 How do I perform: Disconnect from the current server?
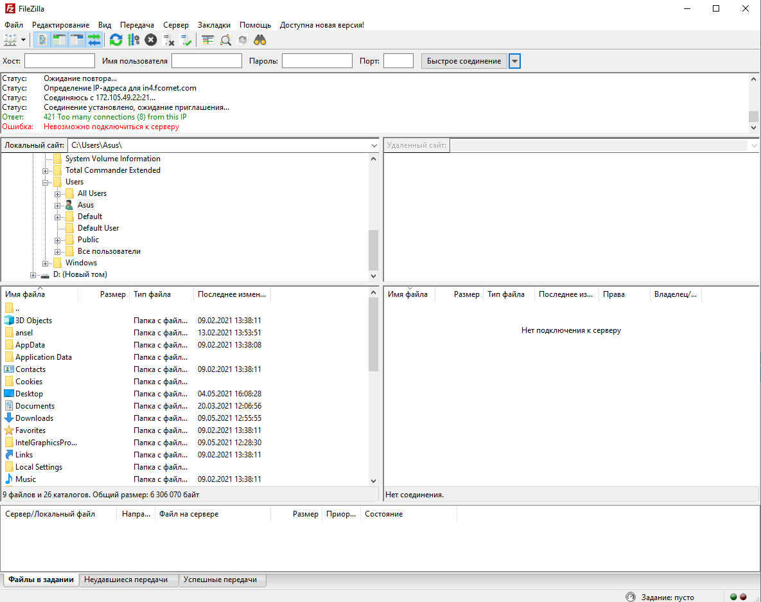[x=168, y=40]
